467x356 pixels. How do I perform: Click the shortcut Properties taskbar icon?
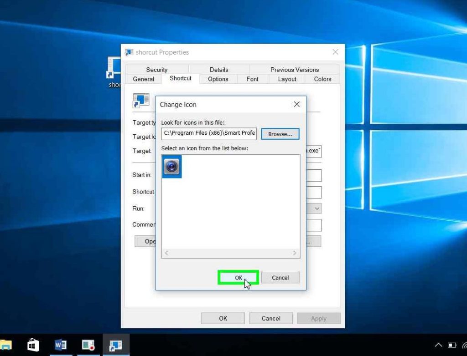pos(116,345)
